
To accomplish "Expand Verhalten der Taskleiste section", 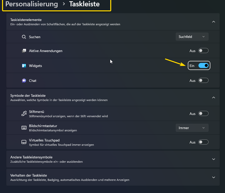I will point(214,177).
